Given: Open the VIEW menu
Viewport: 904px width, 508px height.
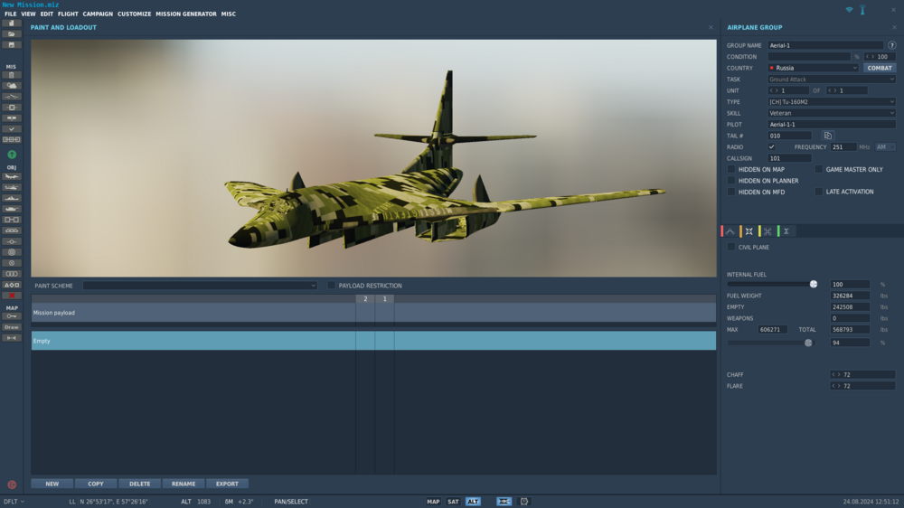Looking at the screenshot, I should (28, 14).
